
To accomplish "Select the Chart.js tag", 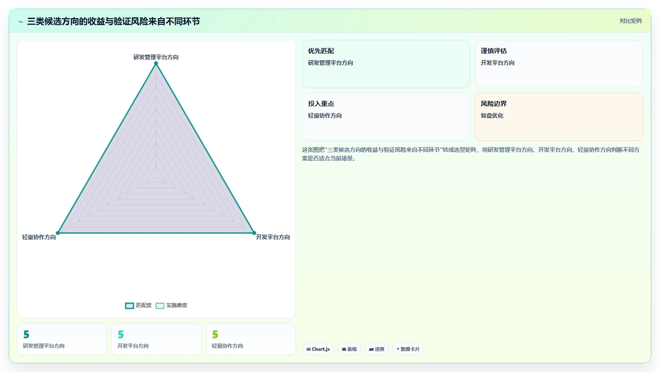I will pos(318,349).
